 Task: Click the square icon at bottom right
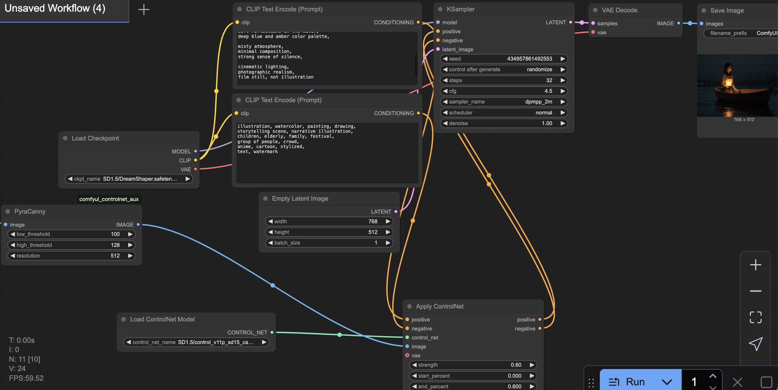(x=766, y=382)
